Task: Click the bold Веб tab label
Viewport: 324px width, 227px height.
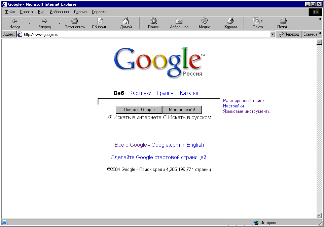Action: [x=119, y=93]
